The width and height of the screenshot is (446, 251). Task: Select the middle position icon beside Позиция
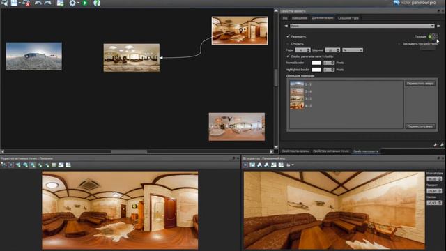point(433,36)
